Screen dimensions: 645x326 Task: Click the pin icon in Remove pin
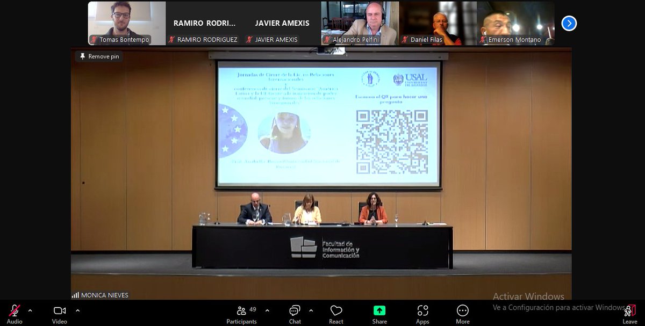pyautogui.click(x=82, y=56)
